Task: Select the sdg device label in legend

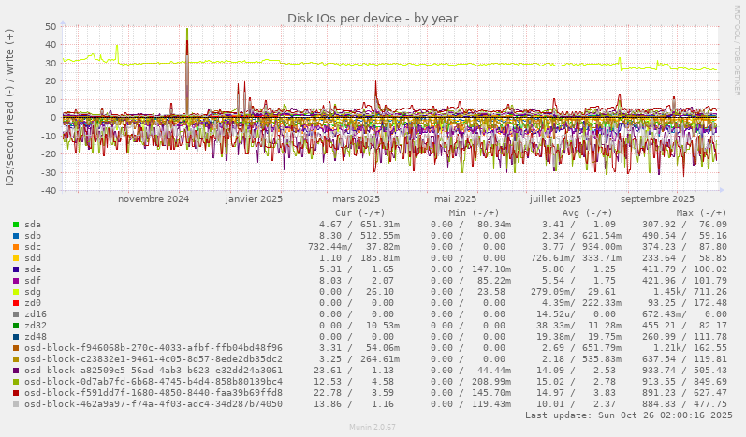Action: click(33, 292)
